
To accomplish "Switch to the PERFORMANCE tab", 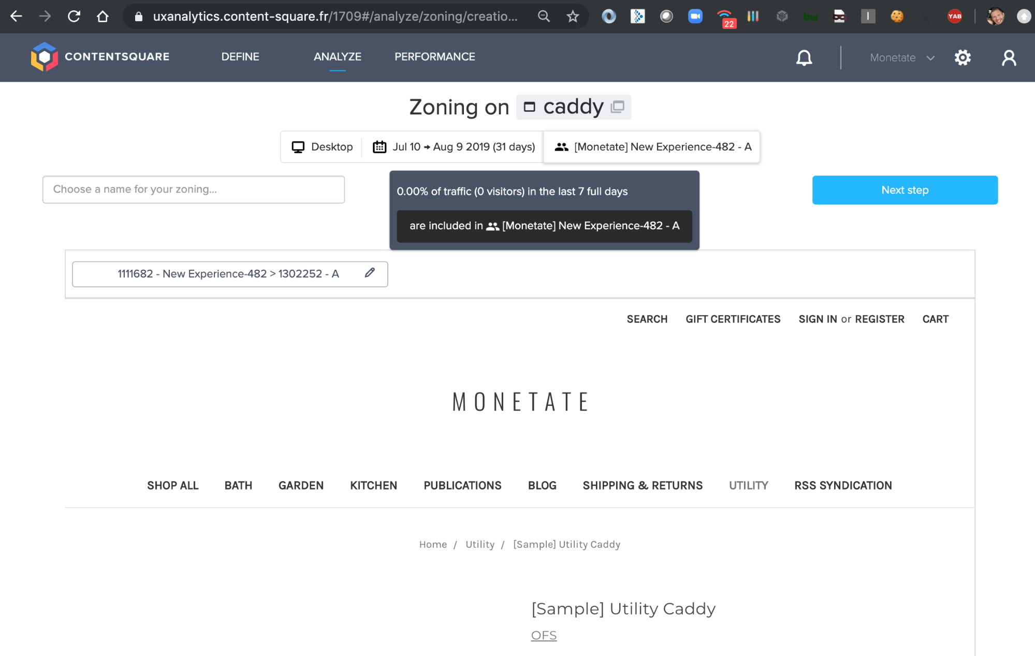I will tap(434, 56).
